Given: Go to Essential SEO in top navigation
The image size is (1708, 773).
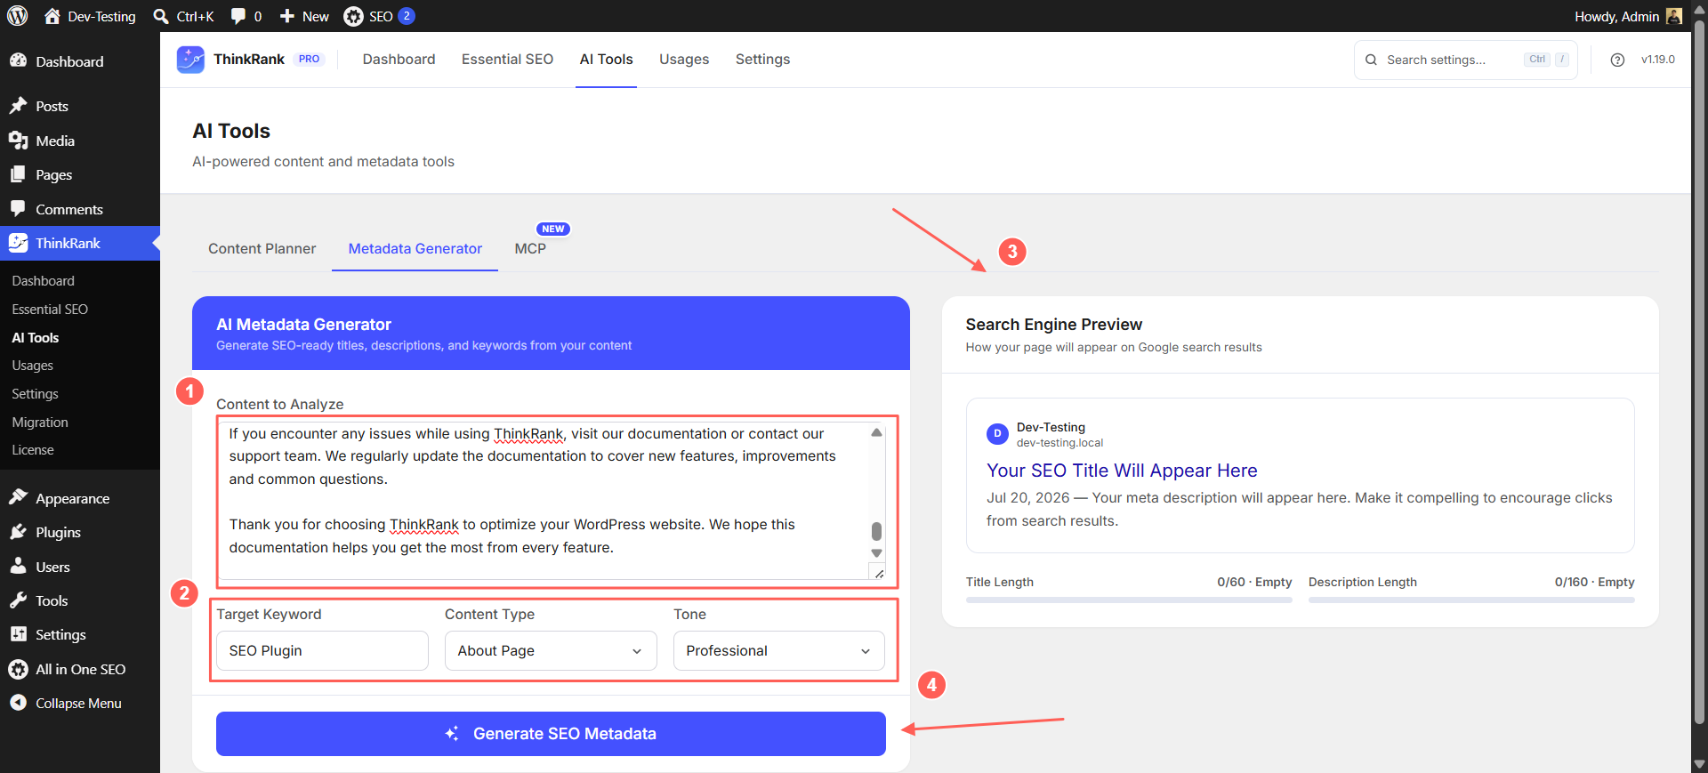Looking at the screenshot, I should pyautogui.click(x=507, y=60).
